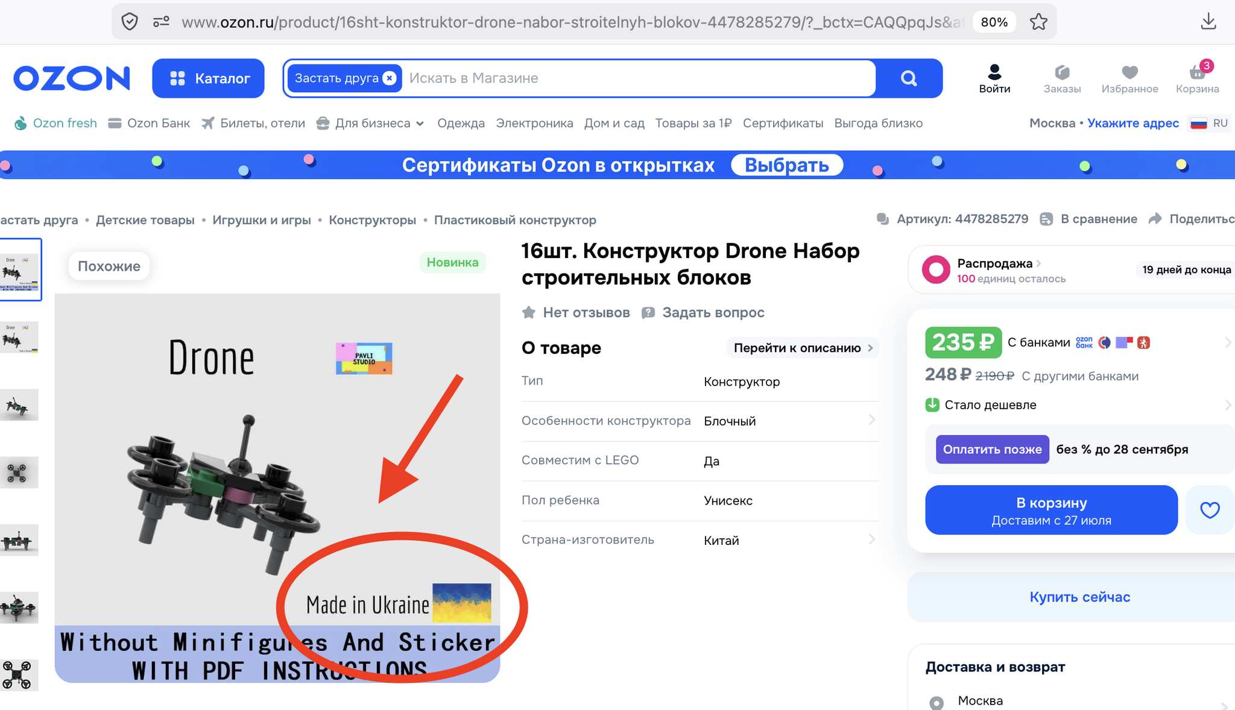This screenshot has height=710, width=1235.
Task: Open Ozon fresh link
Action: point(55,123)
